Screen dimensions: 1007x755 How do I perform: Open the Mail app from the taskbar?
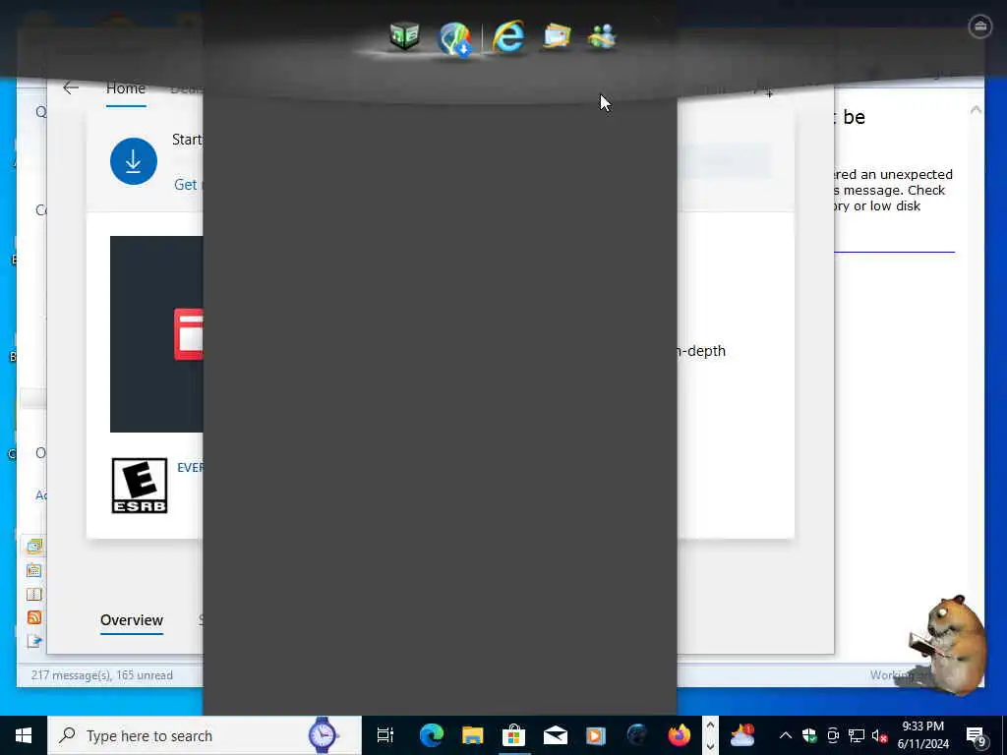click(x=555, y=735)
